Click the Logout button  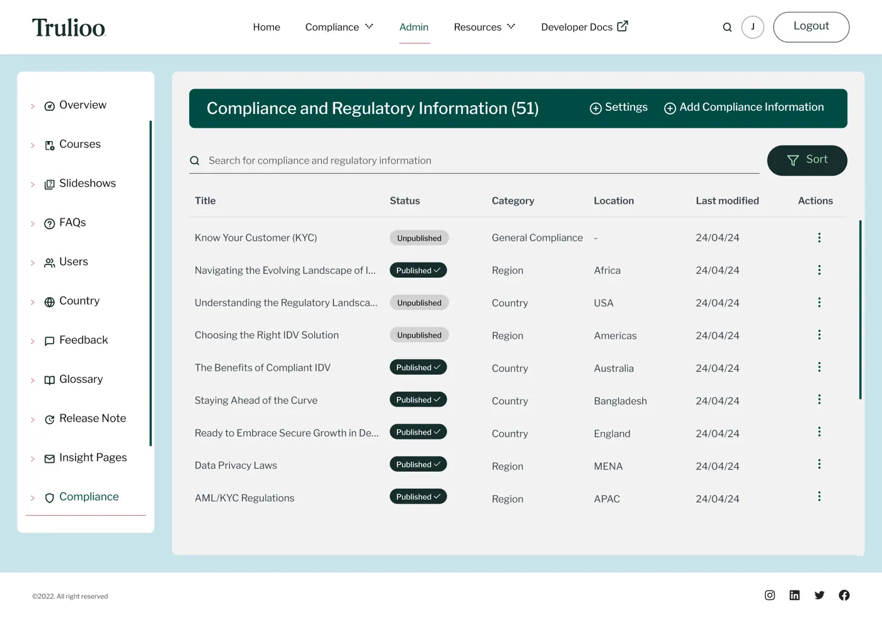(811, 27)
